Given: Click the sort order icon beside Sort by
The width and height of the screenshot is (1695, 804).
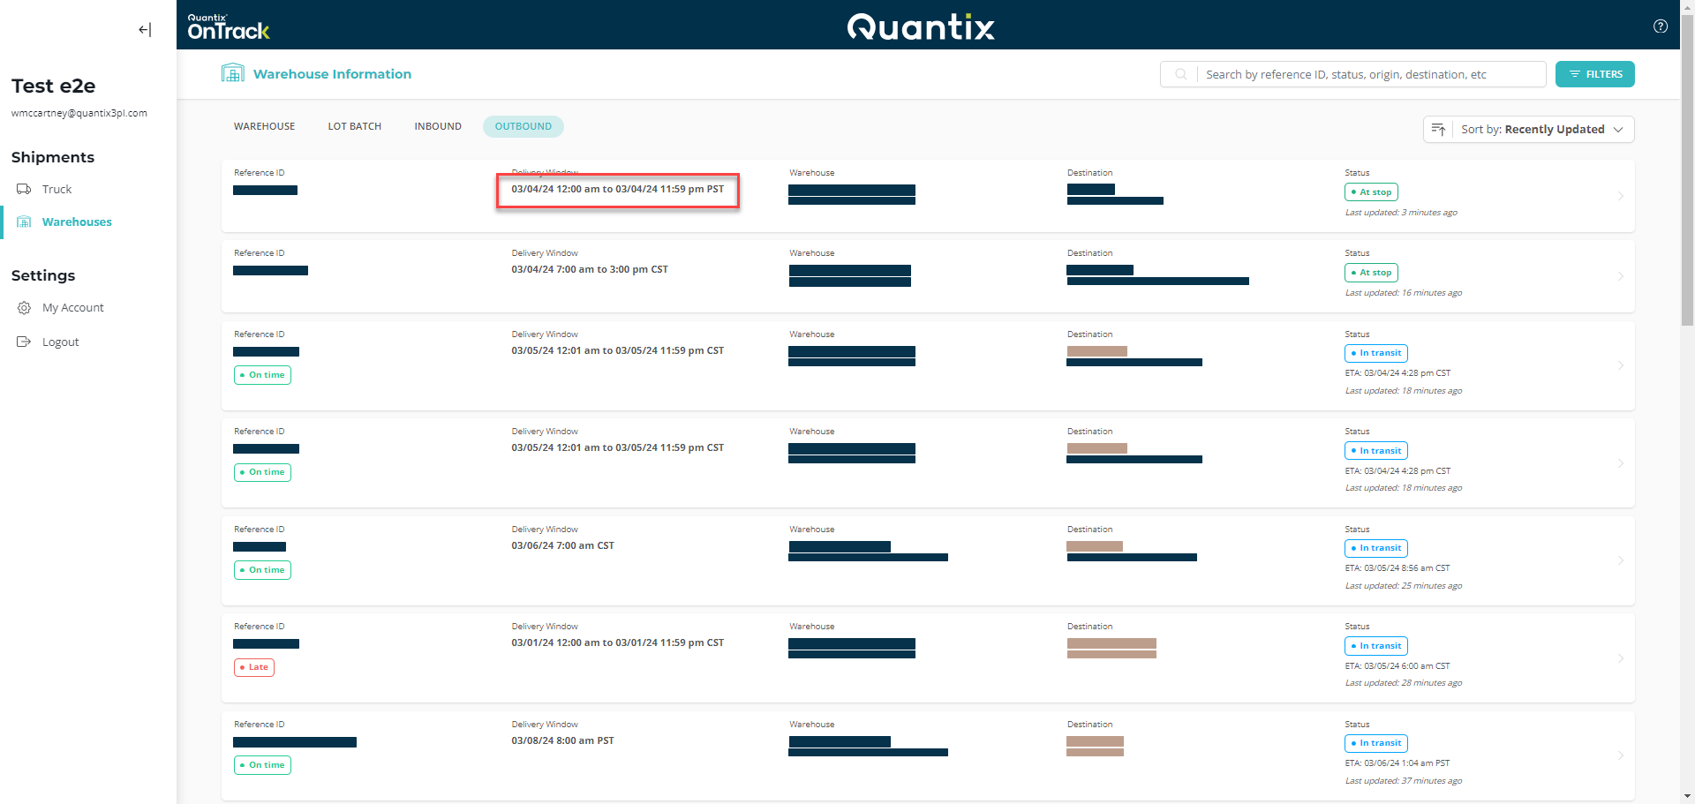Looking at the screenshot, I should 1438,129.
